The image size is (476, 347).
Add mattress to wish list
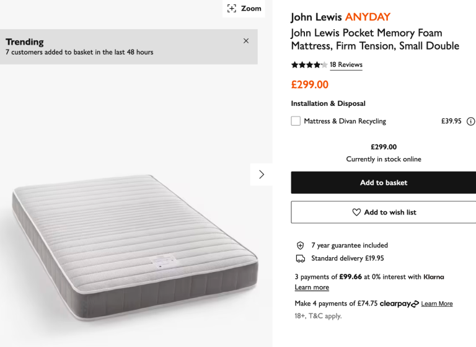[384, 213]
